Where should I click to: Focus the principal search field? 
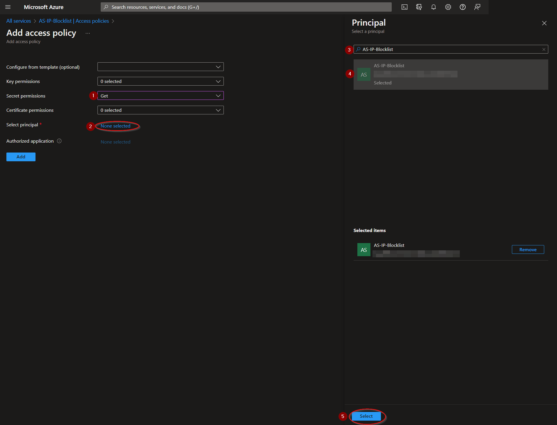point(451,49)
